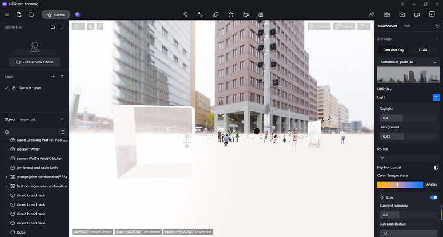Click the Rotate 0° field
Image resolution: width=443 pixels, height=237 pixels.
(x=408, y=158)
